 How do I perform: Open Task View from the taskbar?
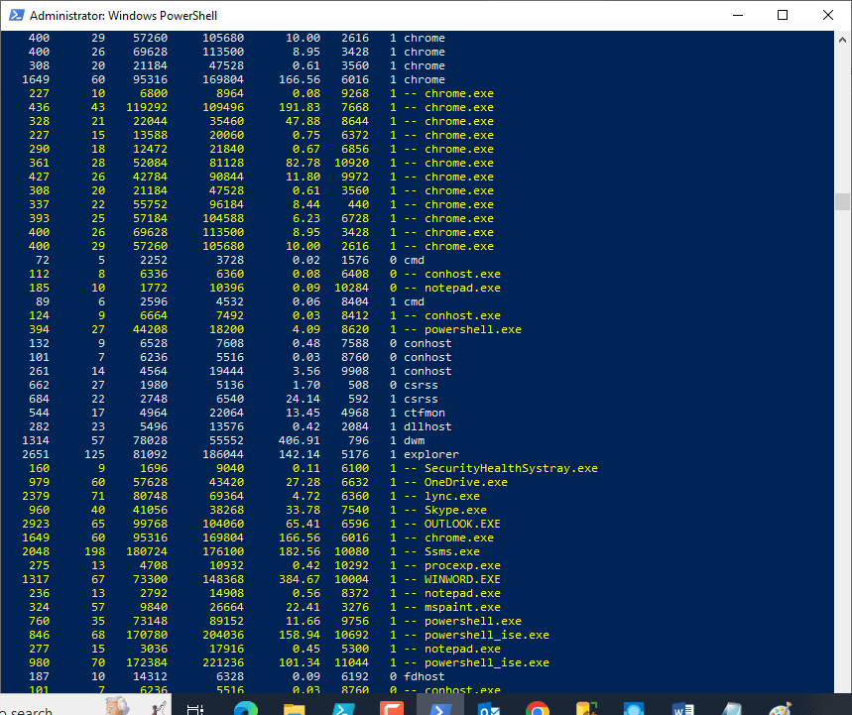click(x=194, y=708)
